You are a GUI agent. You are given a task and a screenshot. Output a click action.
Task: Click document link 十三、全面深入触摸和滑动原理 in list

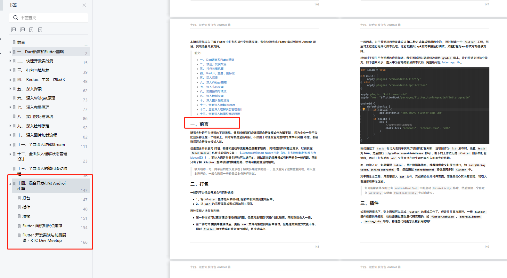220,114
